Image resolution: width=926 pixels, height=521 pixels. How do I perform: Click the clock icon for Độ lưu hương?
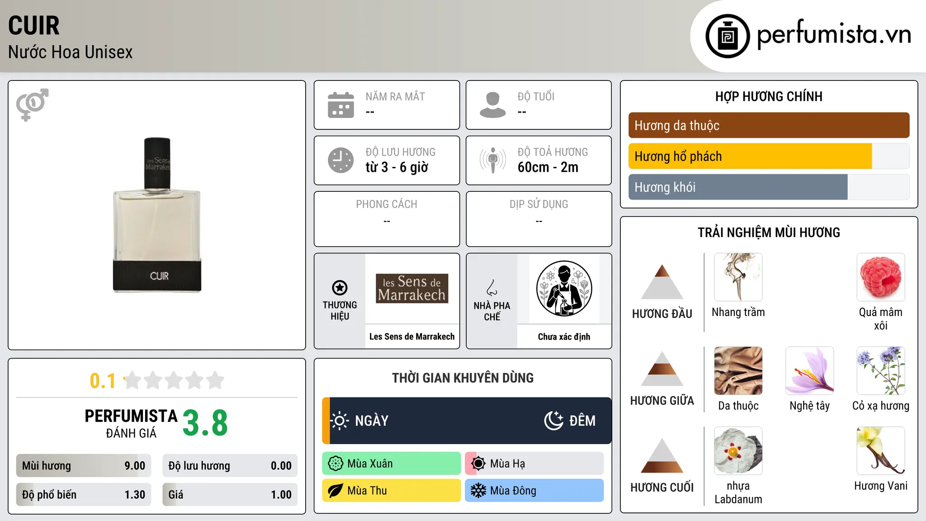tap(341, 160)
